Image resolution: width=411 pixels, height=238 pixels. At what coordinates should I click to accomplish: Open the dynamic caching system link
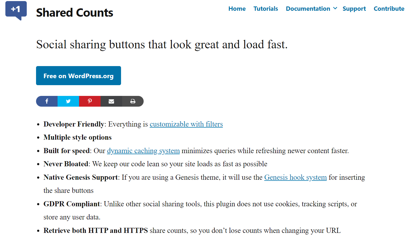click(x=143, y=151)
